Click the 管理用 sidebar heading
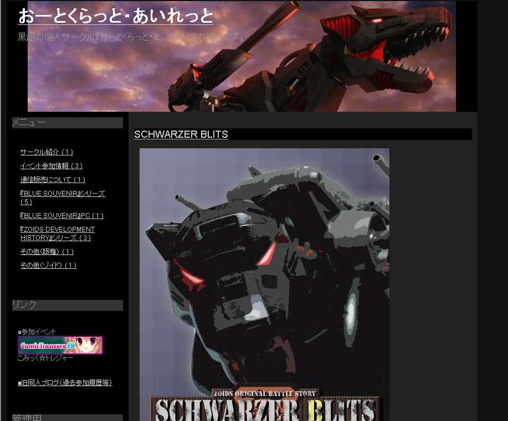Viewport: 508px width, 421px height. [68, 418]
